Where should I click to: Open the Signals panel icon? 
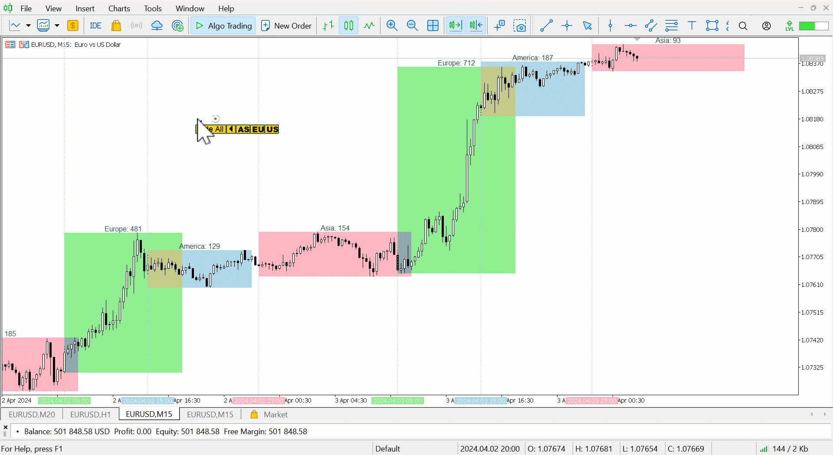[136, 26]
